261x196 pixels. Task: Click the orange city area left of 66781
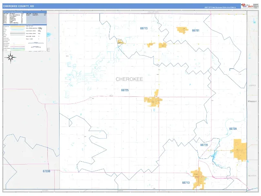[x=182, y=30]
